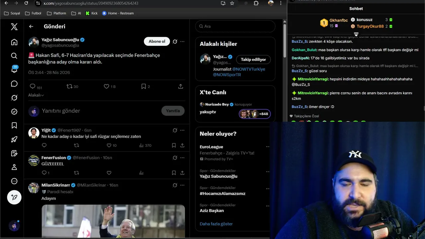Click Takip ediliyor button
The height and width of the screenshot is (239, 425).
pyautogui.click(x=253, y=59)
